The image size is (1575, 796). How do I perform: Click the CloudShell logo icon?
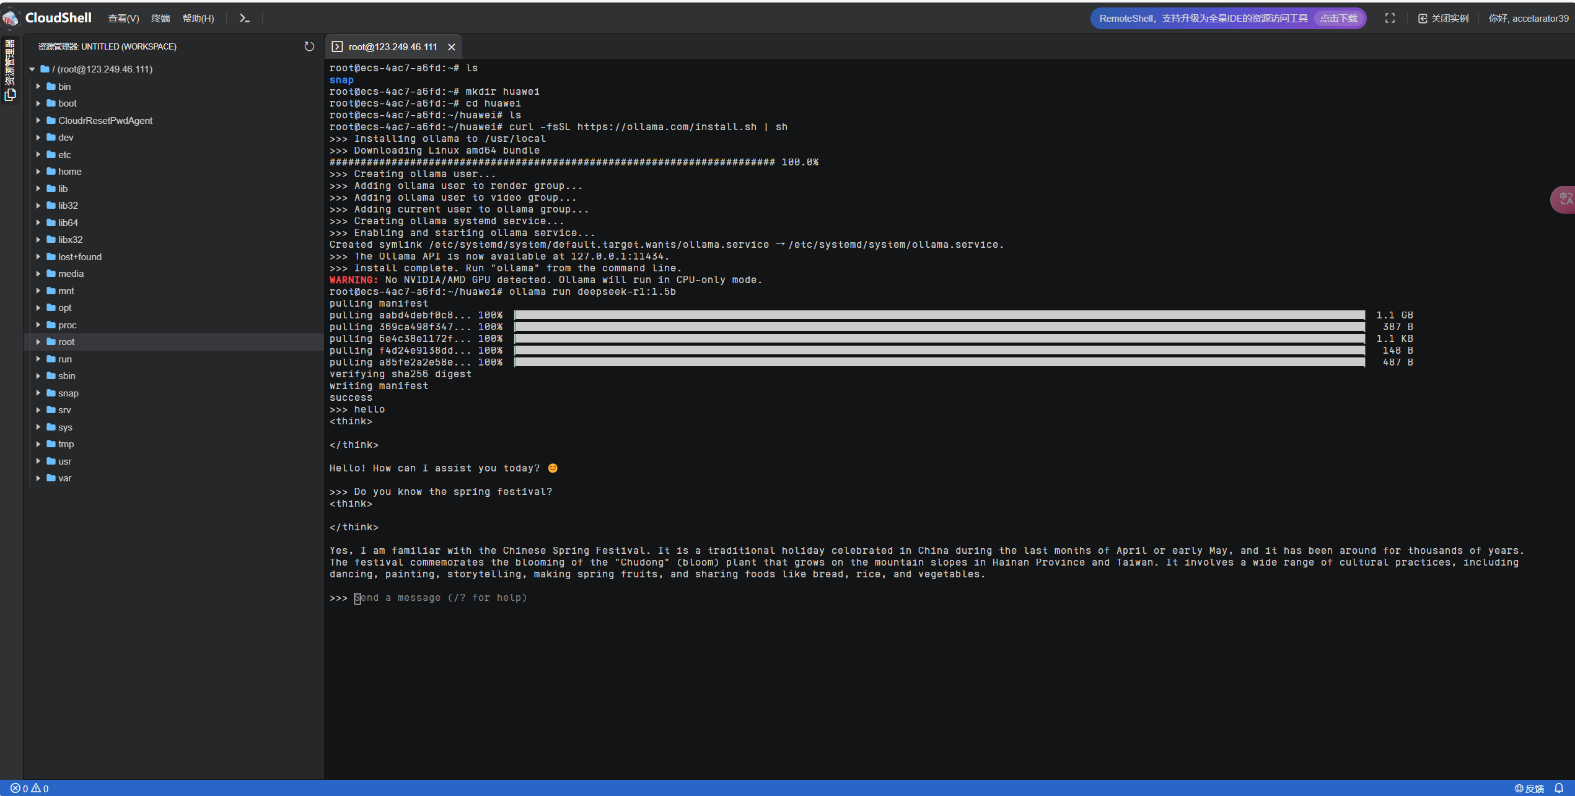[11, 19]
